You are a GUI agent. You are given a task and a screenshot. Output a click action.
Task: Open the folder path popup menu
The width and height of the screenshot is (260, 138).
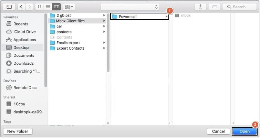click(130, 7)
